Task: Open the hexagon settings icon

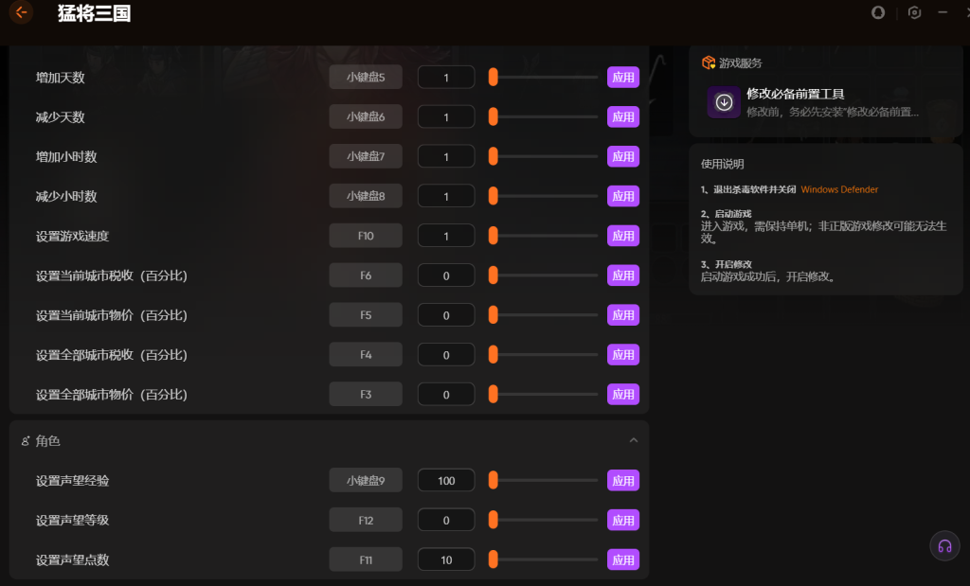Action: click(x=914, y=12)
